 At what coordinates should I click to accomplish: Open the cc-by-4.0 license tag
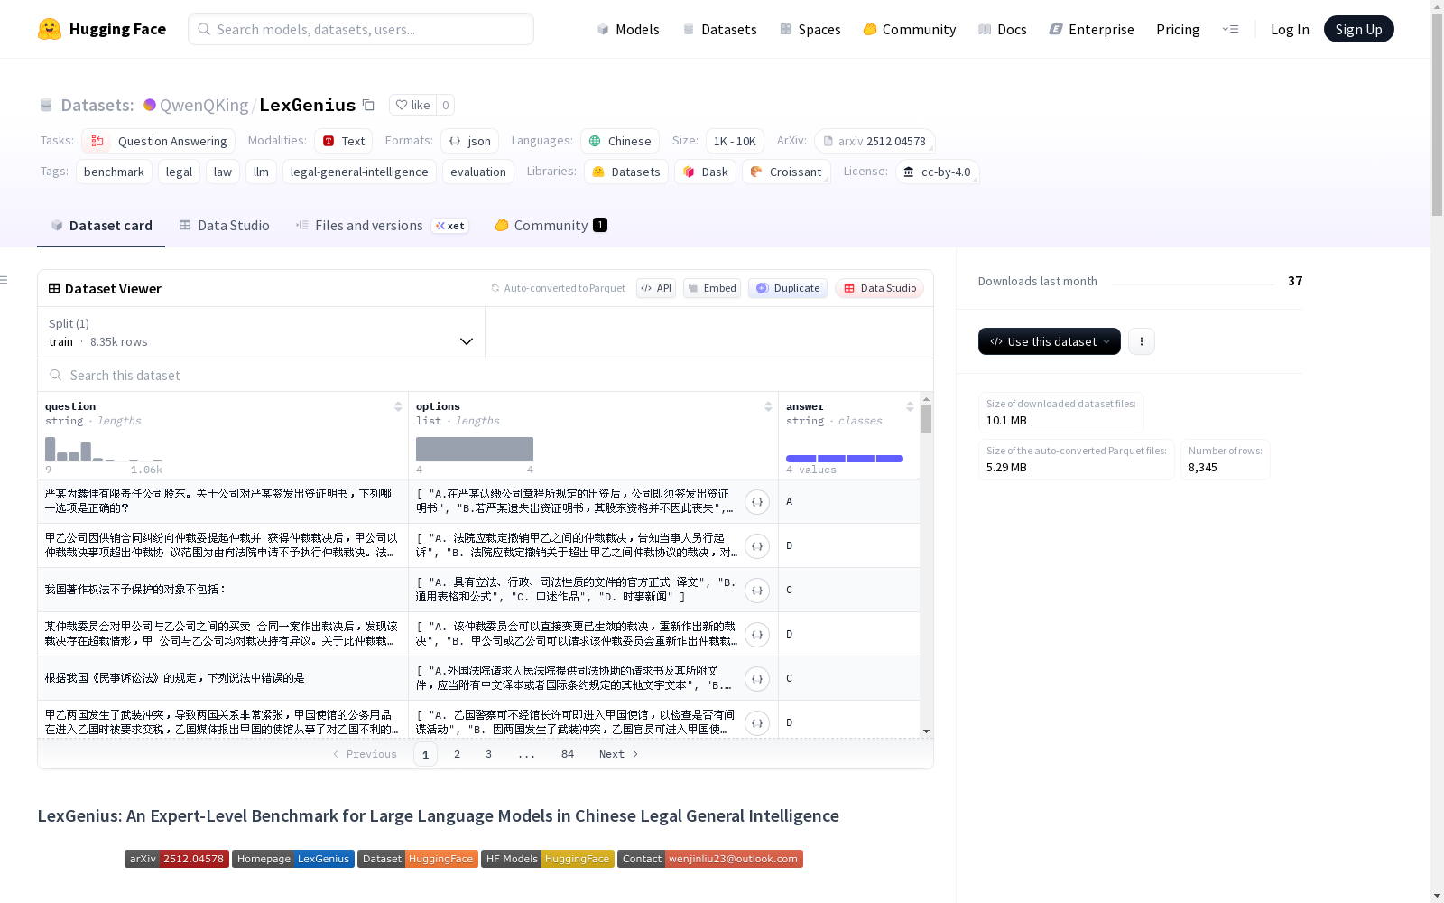tap(938, 172)
